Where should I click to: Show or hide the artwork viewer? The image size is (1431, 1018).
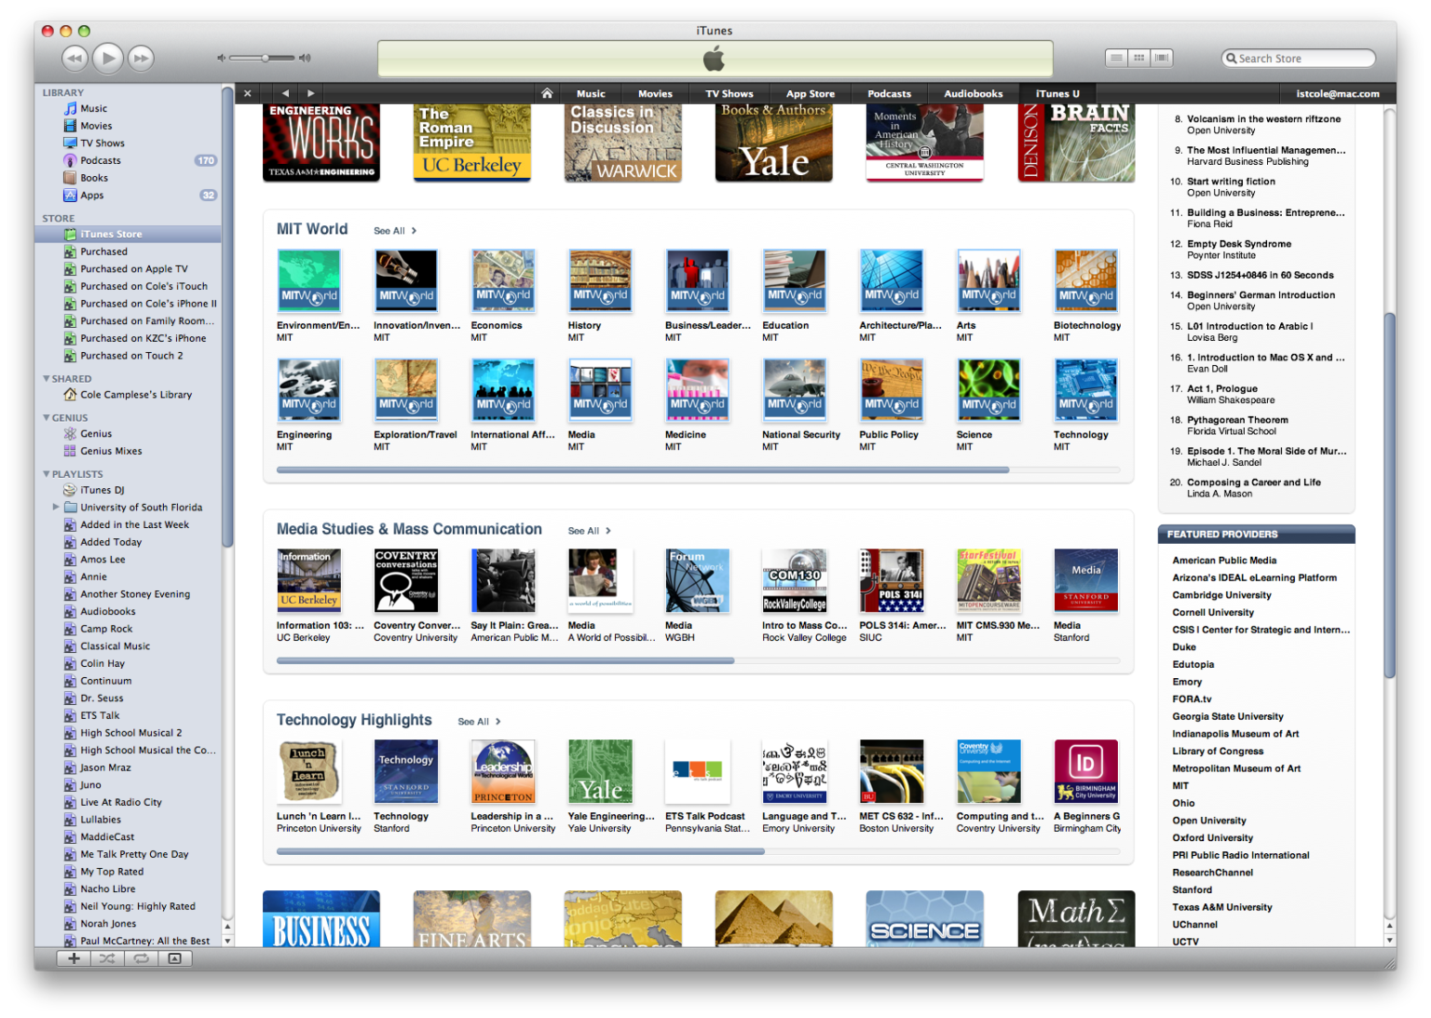tap(174, 958)
